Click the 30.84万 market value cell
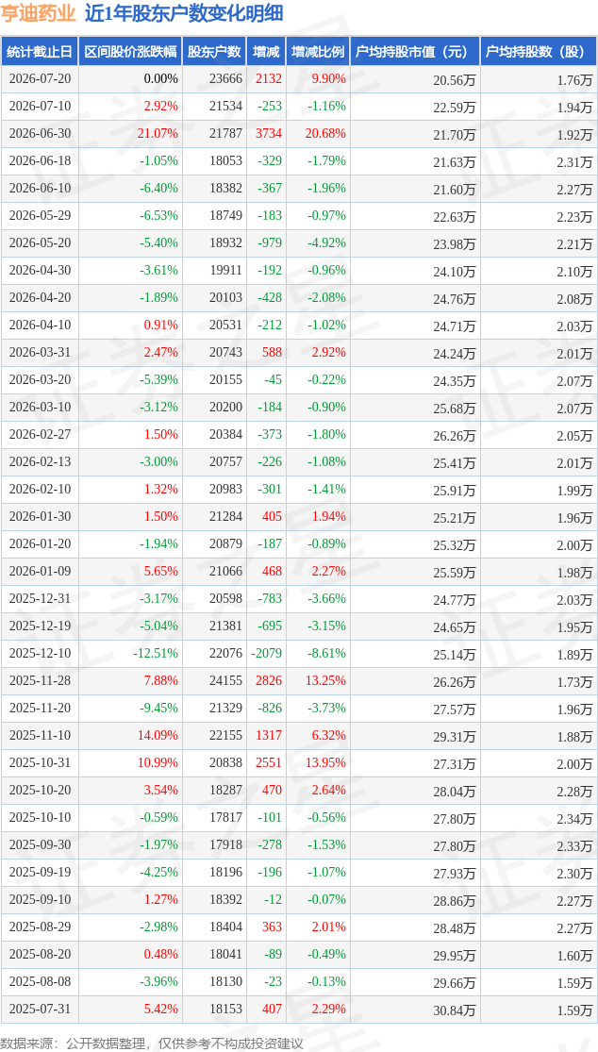Viewport: 598px width, 1052px height. (x=455, y=1010)
